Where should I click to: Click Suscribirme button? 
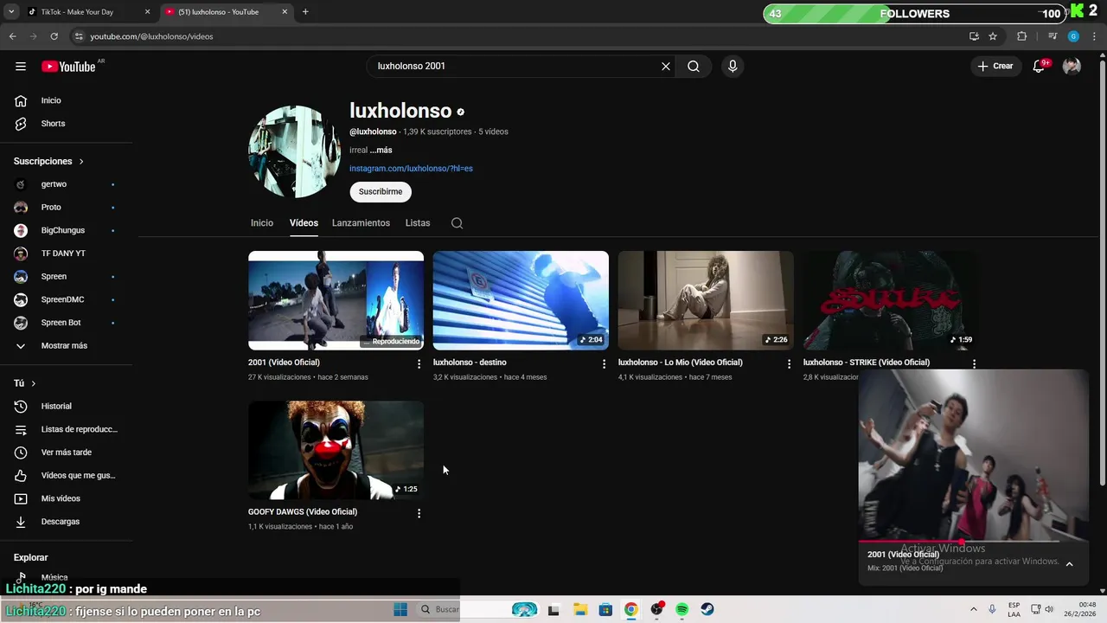381,191
